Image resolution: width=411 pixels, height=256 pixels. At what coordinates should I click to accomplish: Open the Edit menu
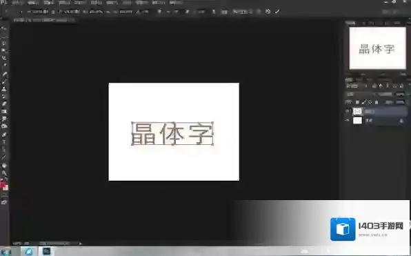33,3
